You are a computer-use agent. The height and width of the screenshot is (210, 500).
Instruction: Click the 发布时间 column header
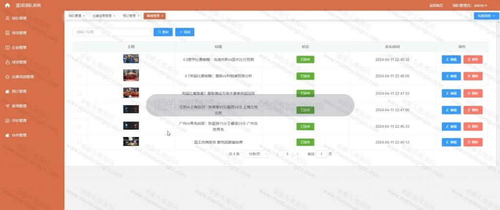(x=392, y=47)
